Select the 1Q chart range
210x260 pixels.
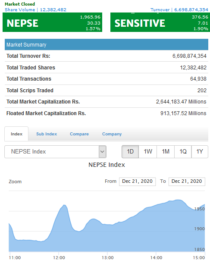(183, 151)
